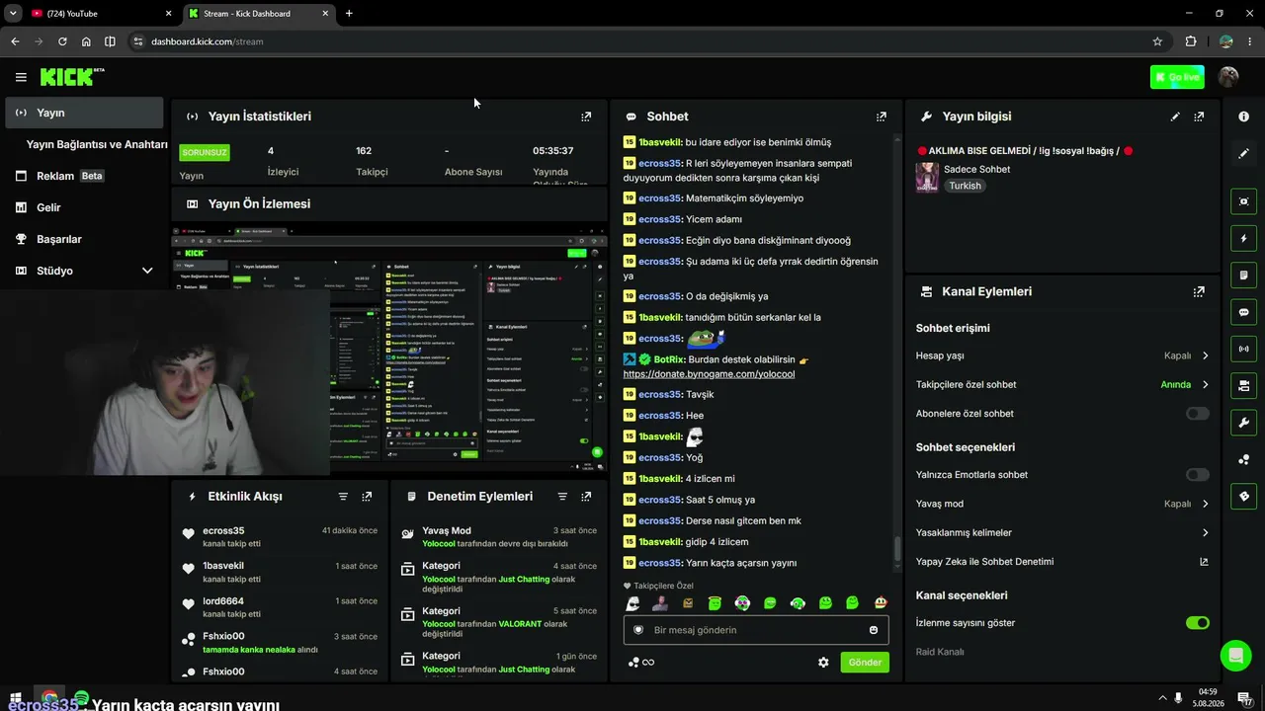This screenshot has height=711, width=1265.
Task: Open the info icon in right sidebar
Action: 1243,117
